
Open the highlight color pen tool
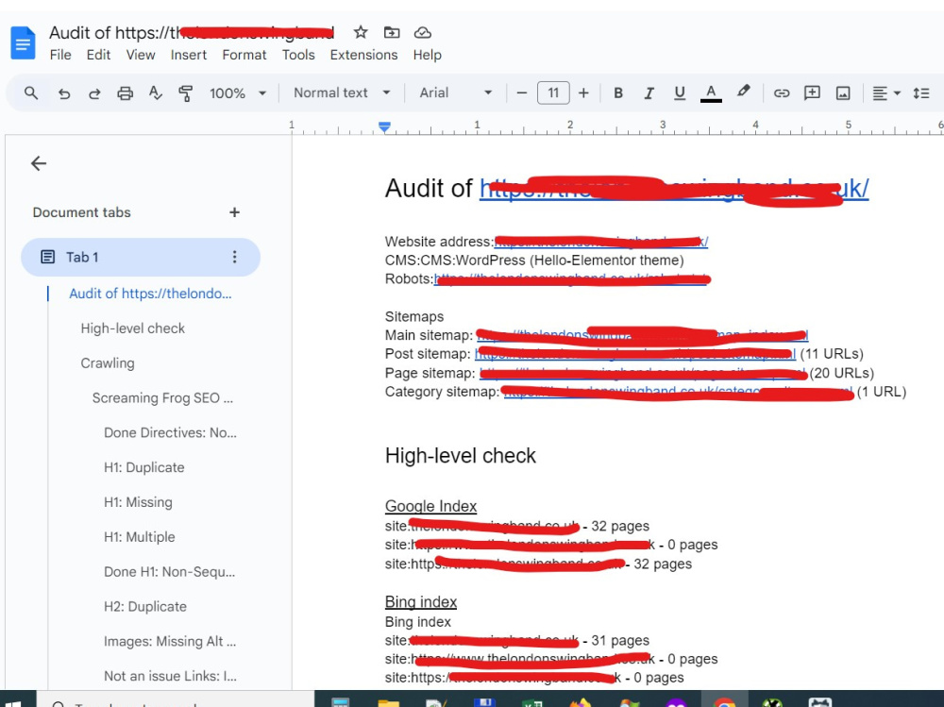pyautogui.click(x=744, y=92)
